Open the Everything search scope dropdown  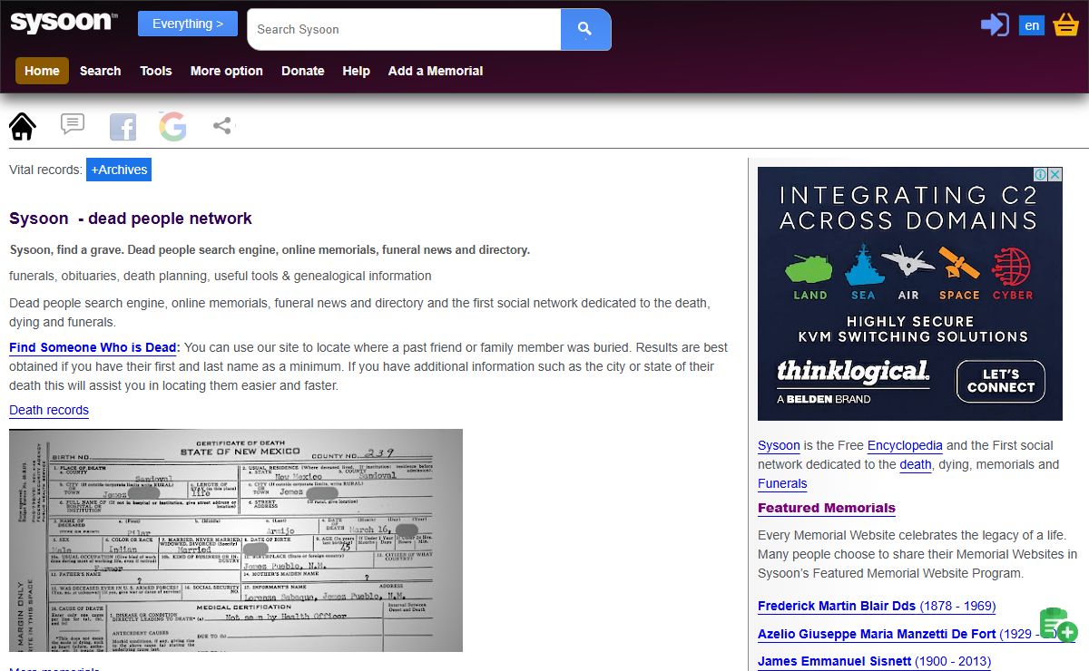(x=188, y=24)
